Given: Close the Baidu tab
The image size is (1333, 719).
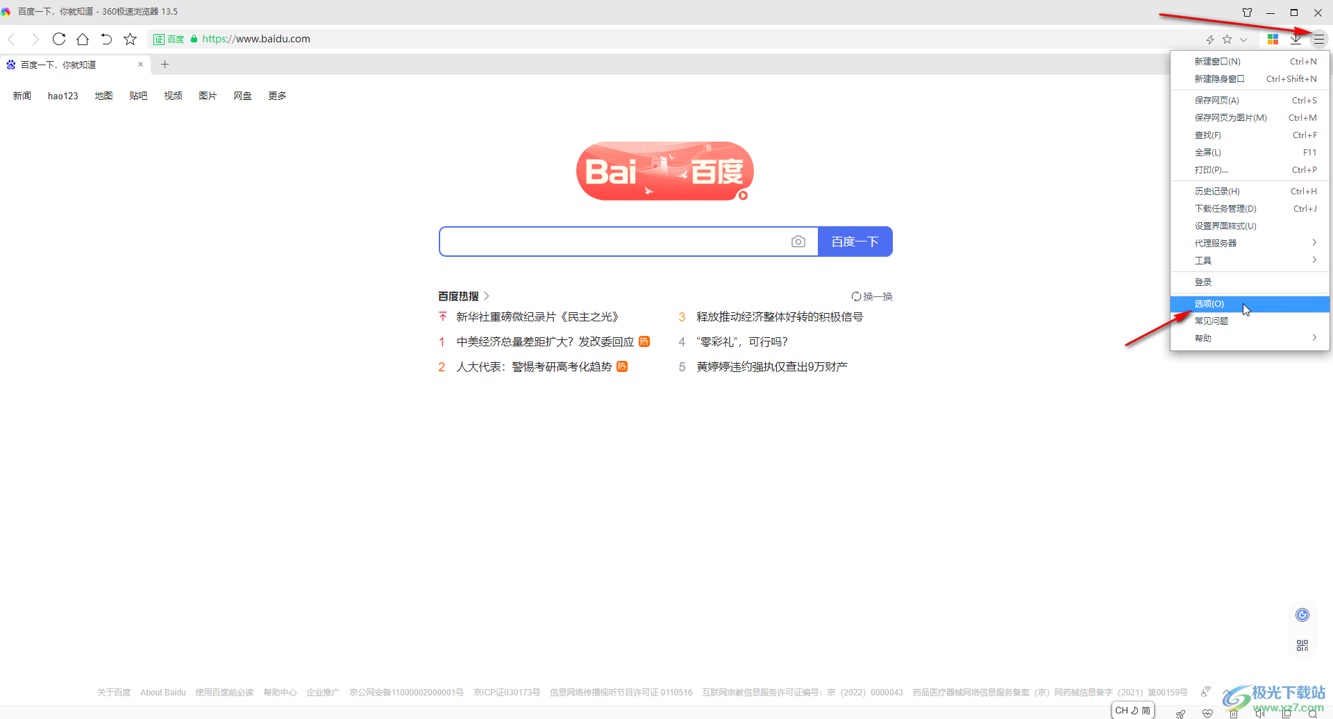Looking at the screenshot, I should [x=140, y=64].
